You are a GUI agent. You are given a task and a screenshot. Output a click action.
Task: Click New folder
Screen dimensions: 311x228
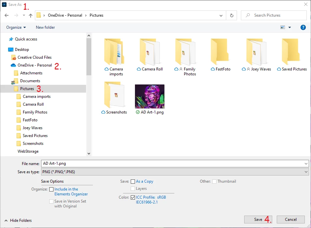pos(45,27)
